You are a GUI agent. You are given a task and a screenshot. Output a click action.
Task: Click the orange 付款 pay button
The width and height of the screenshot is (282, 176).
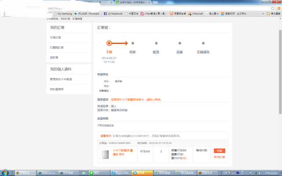point(219,150)
